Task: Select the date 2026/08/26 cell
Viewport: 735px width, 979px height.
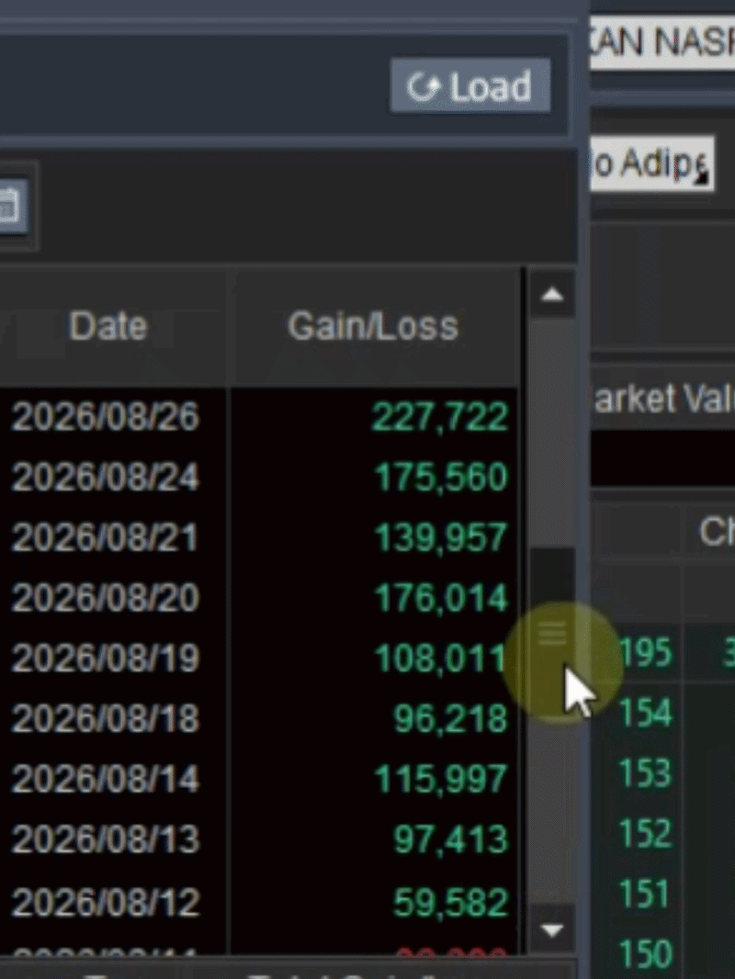Action: [x=105, y=416]
